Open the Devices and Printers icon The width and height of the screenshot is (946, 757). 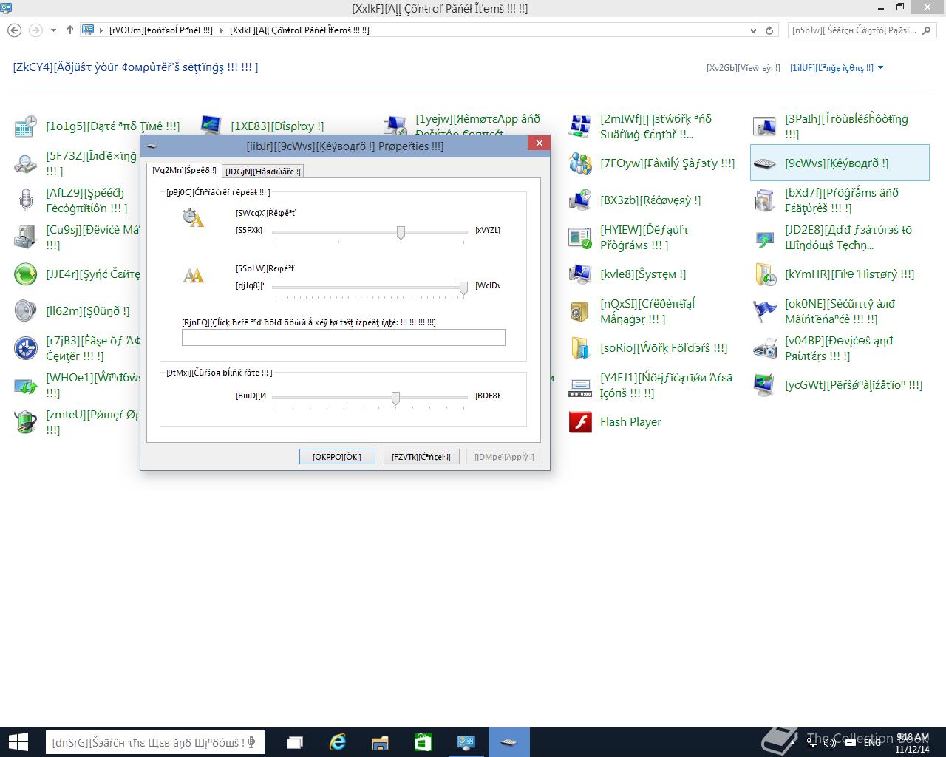(x=764, y=348)
